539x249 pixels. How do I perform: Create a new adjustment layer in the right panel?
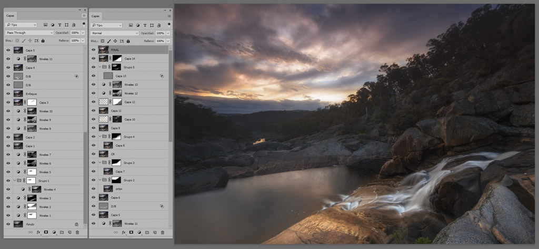click(x=139, y=232)
